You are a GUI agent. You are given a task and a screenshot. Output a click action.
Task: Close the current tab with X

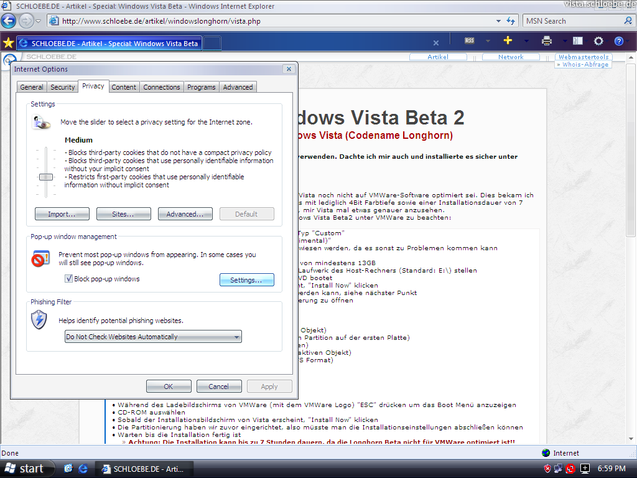click(436, 43)
